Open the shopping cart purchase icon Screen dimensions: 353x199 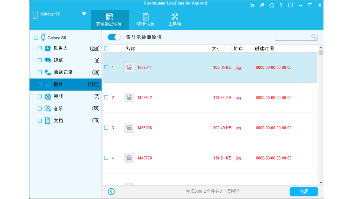tap(252, 5)
